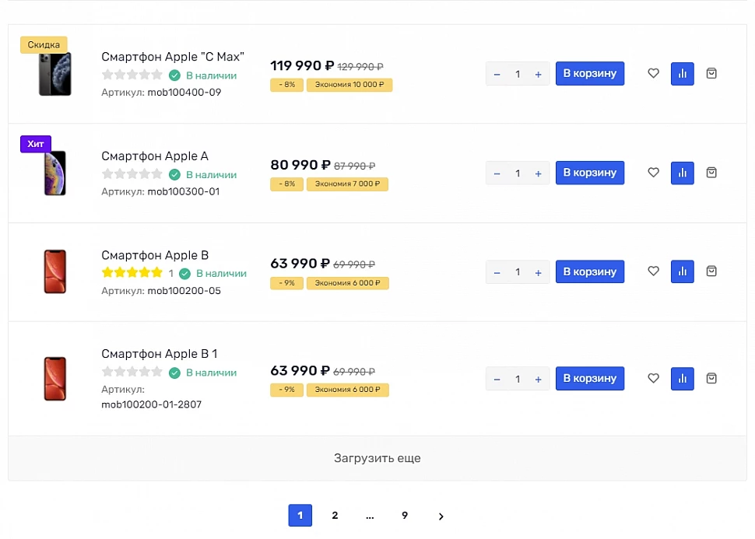Click quick-buy bag icon for Apple B
The image size is (755, 539).
[711, 271]
